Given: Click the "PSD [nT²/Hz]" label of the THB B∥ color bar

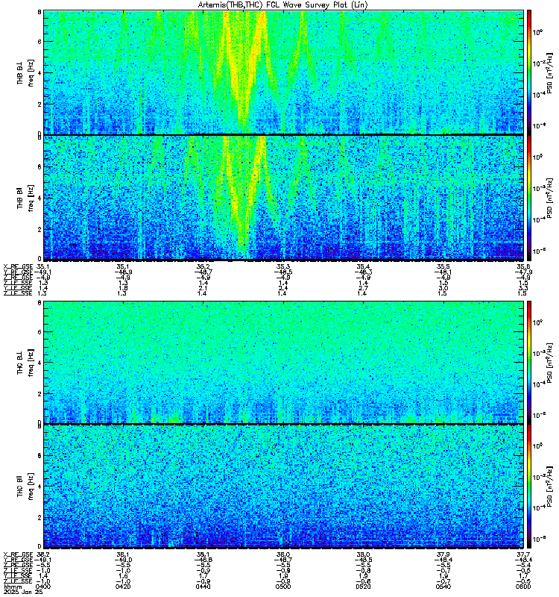Looking at the screenshot, I should point(549,199).
